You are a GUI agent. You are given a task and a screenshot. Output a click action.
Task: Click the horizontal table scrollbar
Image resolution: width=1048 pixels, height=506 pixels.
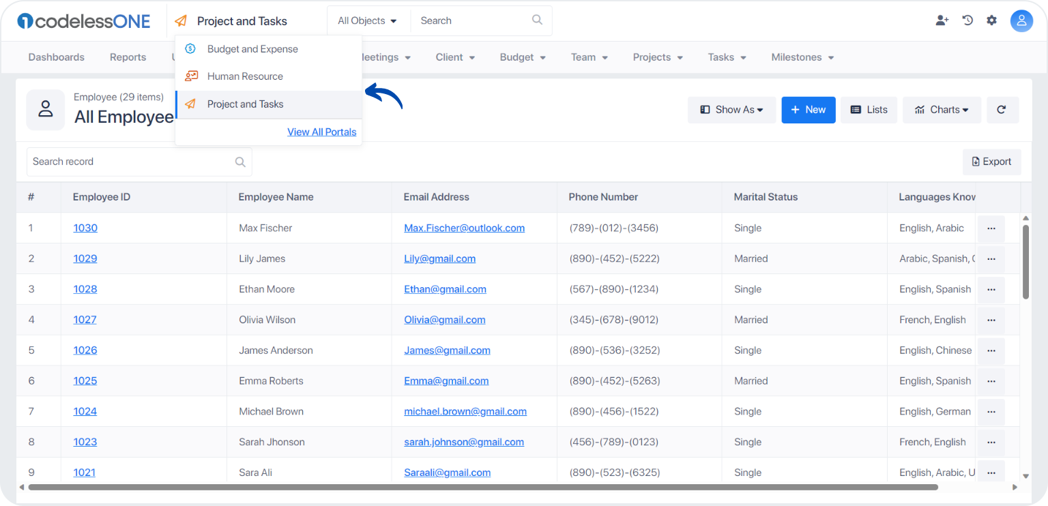[483, 487]
